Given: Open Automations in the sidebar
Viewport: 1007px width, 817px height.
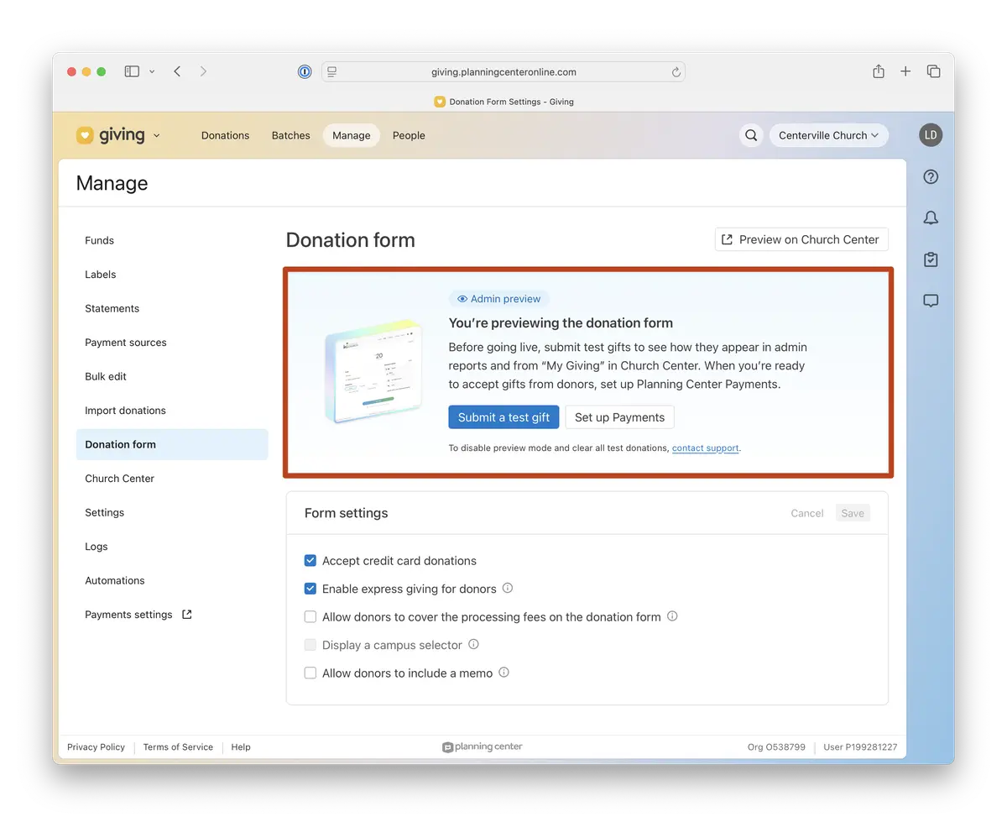Looking at the screenshot, I should click(x=172, y=580).
